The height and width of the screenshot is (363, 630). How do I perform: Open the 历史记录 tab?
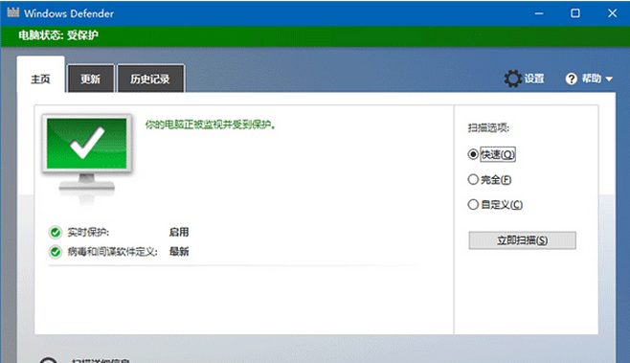(150, 79)
